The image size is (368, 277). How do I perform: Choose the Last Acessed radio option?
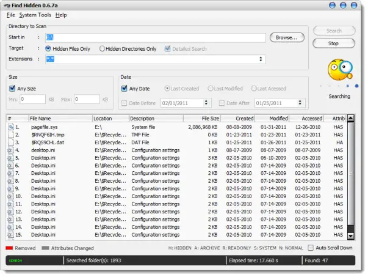(254, 89)
